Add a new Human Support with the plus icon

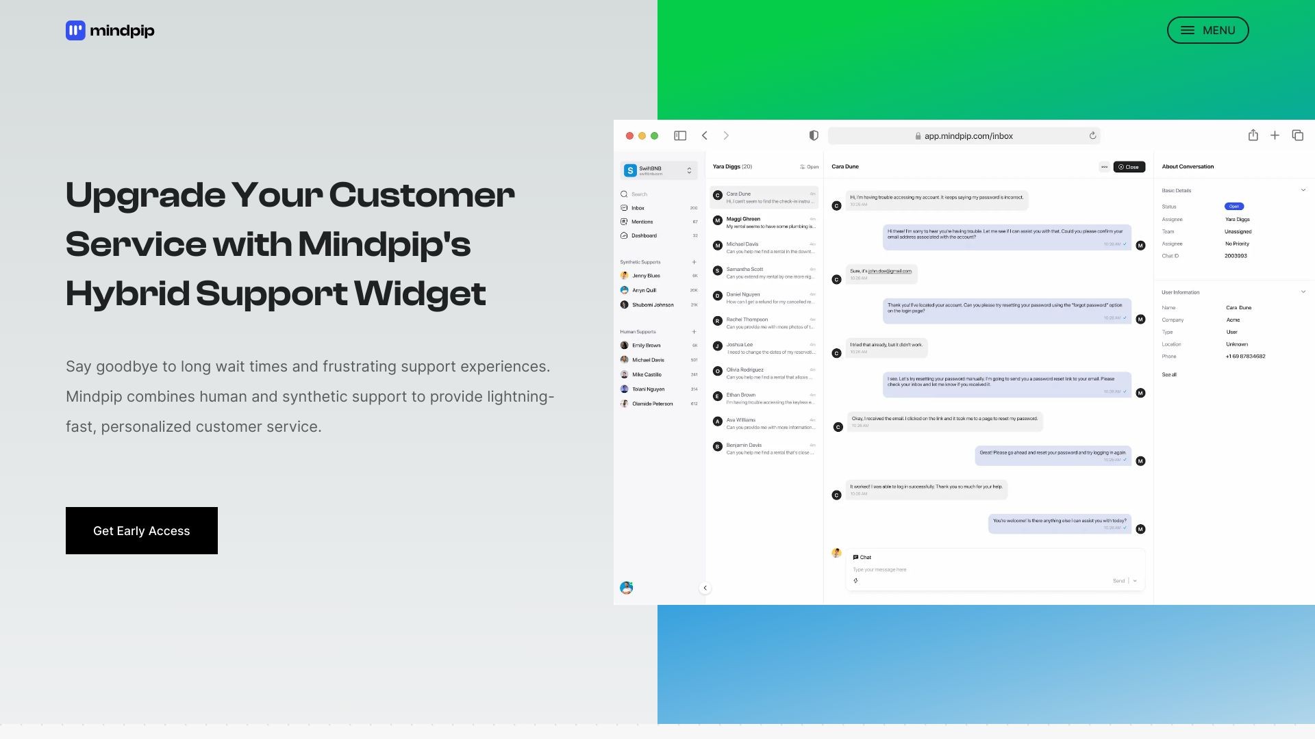[x=694, y=332]
